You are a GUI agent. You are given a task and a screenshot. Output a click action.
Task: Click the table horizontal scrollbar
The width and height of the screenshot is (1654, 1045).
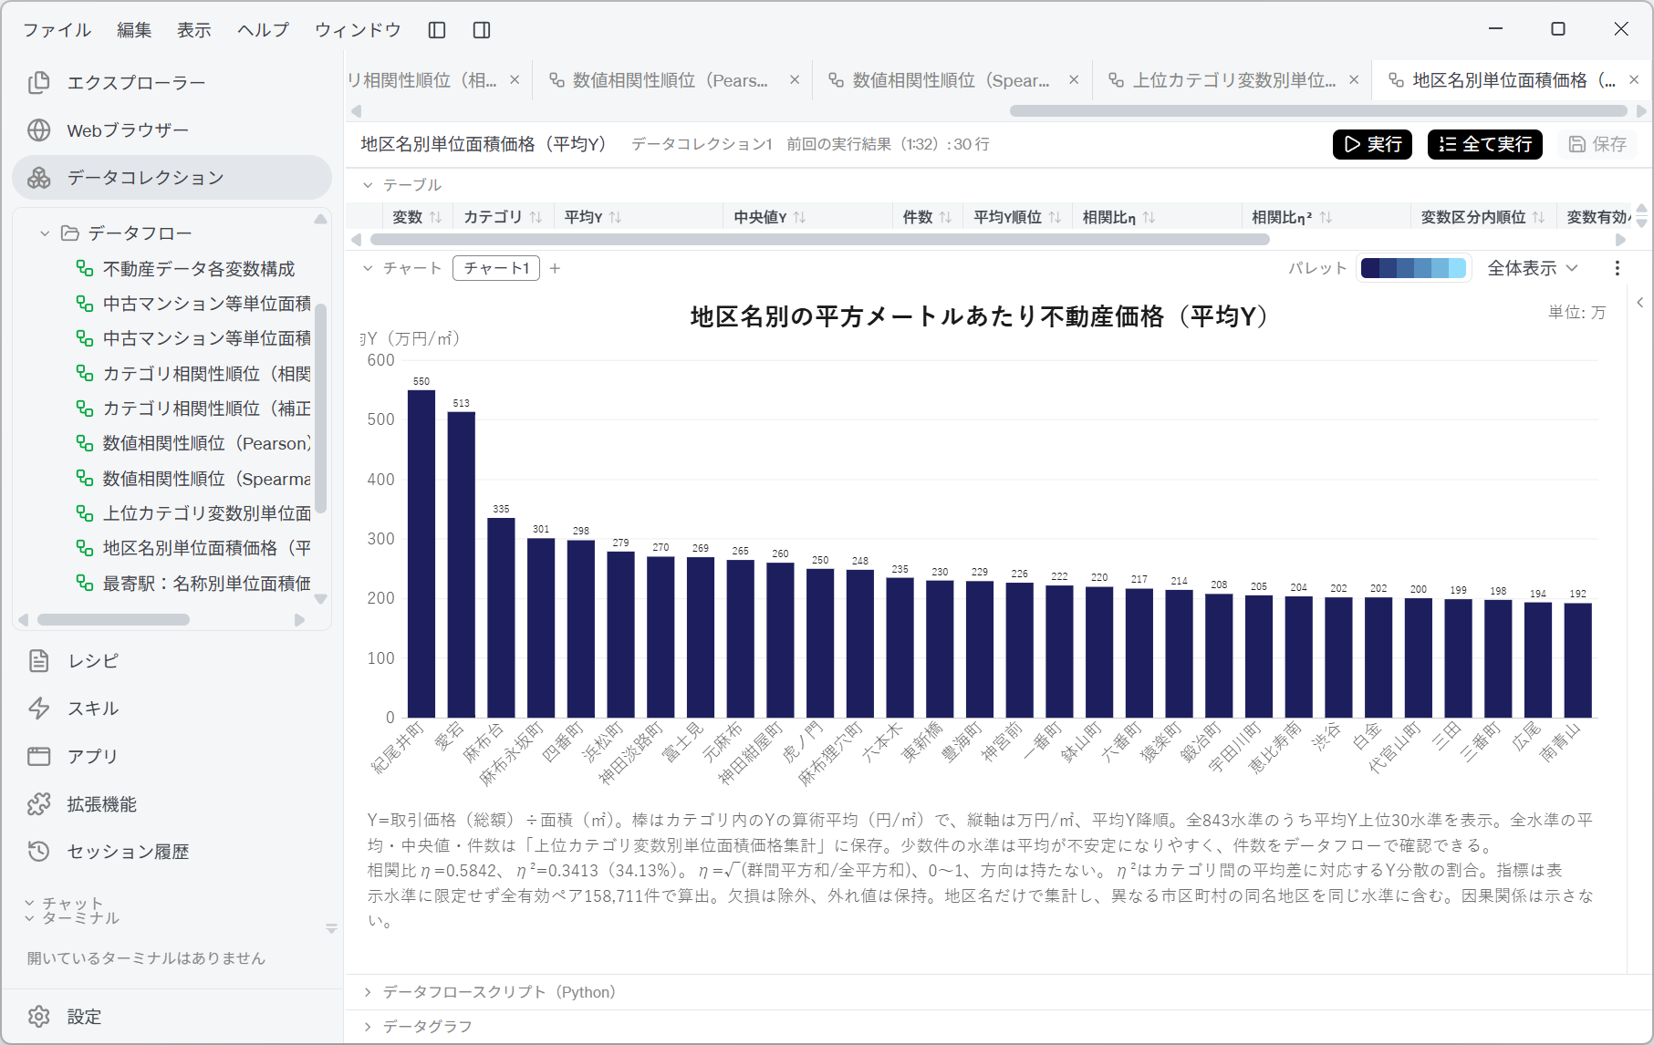(x=819, y=240)
